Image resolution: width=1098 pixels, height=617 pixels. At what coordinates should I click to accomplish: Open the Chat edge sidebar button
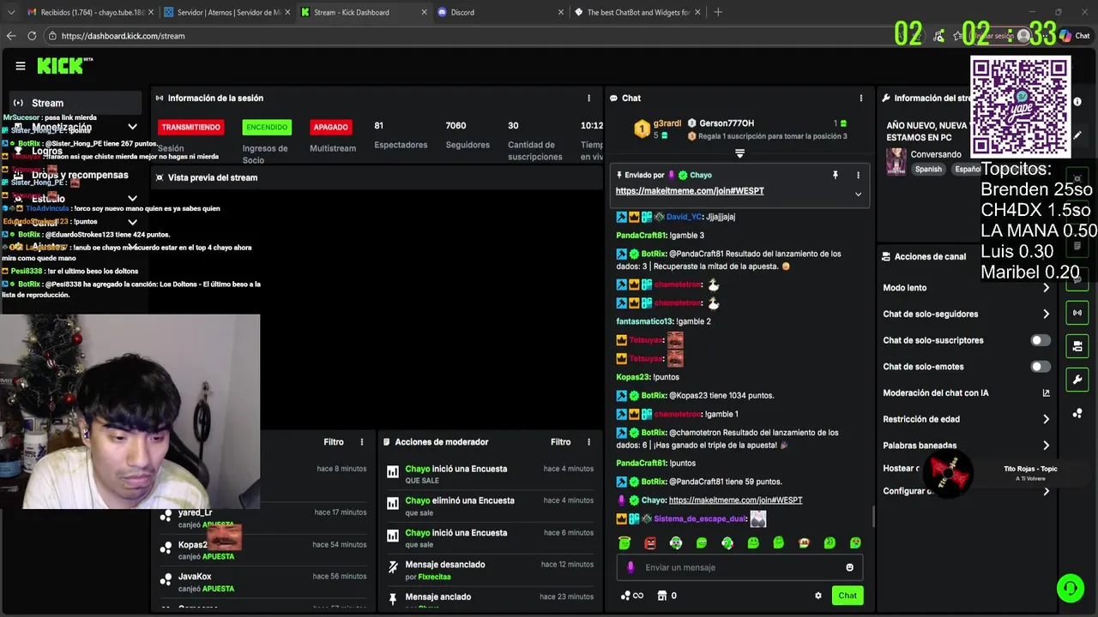1076,36
